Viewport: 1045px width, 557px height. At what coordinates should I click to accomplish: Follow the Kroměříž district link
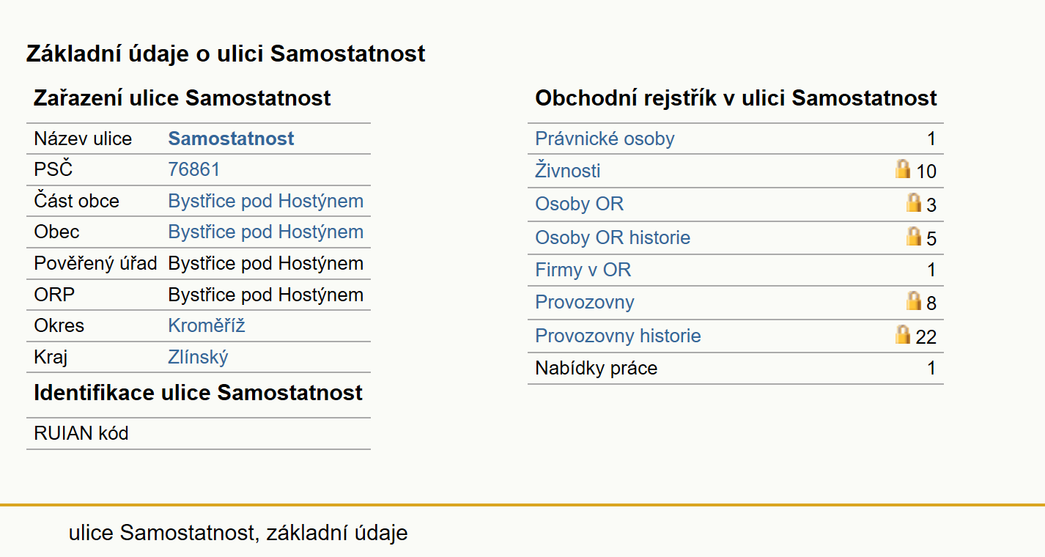(207, 325)
